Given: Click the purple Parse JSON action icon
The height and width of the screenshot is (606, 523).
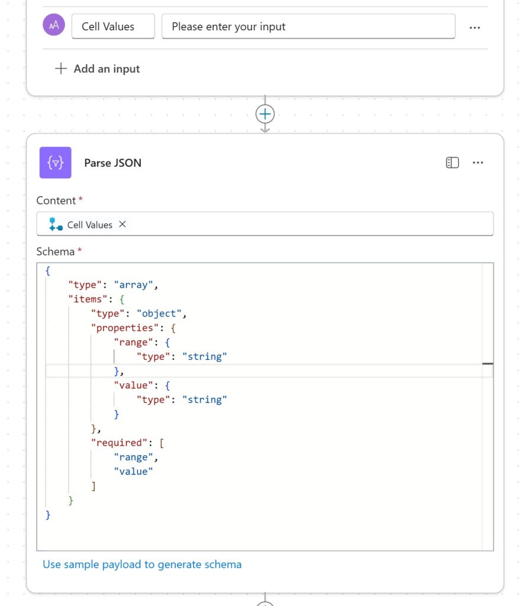Looking at the screenshot, I should [x=55, y=163].
